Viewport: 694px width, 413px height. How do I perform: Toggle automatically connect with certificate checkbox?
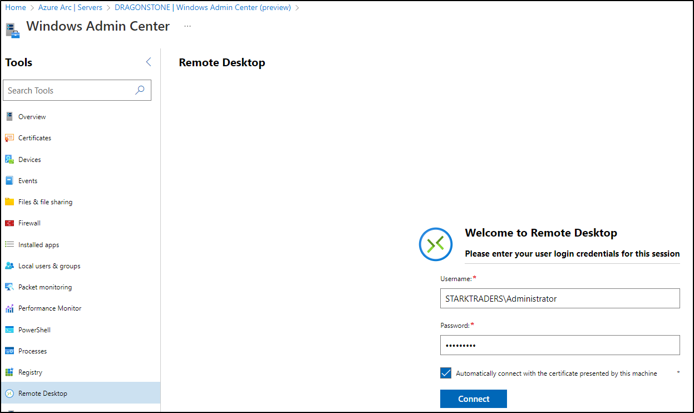445,373
